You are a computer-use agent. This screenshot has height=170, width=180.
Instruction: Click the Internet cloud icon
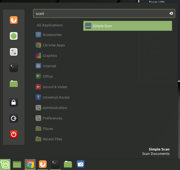[x=38, y=66]
